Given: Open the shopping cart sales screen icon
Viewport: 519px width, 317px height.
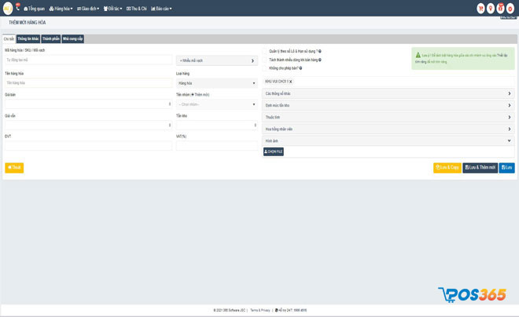Looking at the screenshot, I should coord(480,9).
